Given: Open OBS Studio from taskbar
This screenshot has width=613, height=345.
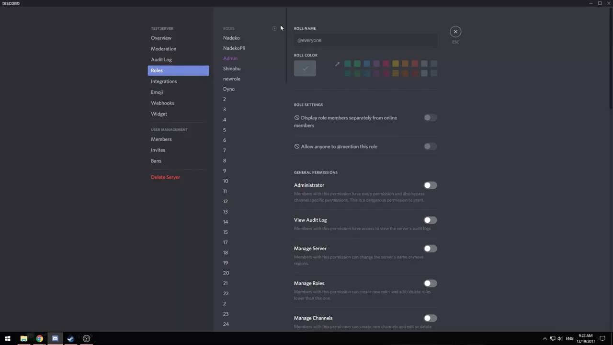Looking at the screenshot, I should tap(87, 338).
